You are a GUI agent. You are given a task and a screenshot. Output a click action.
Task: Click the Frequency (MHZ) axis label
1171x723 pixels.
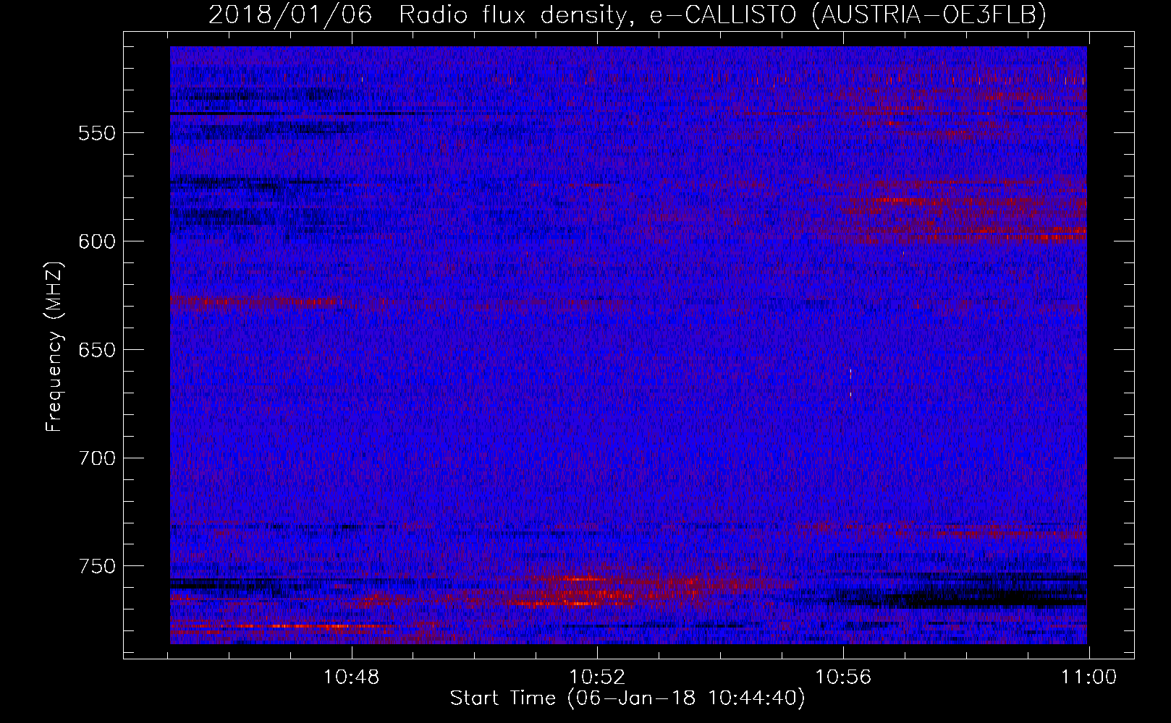(54, 346)
